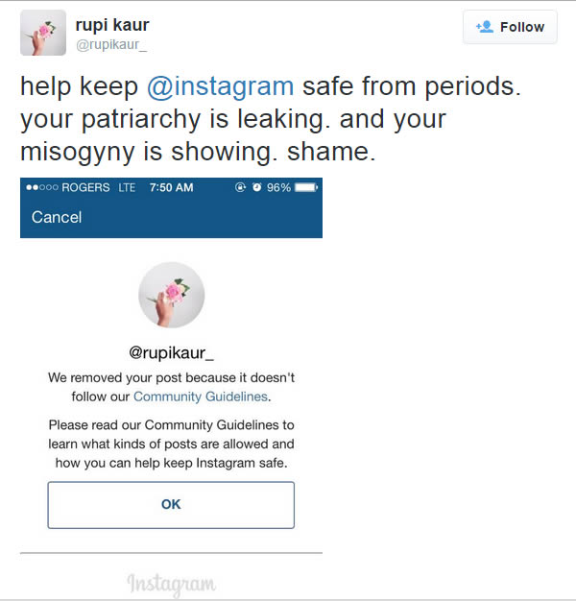576x601 pixels.
Task: Tap the @rupikaur_ username below the picture
Action: 171,352
